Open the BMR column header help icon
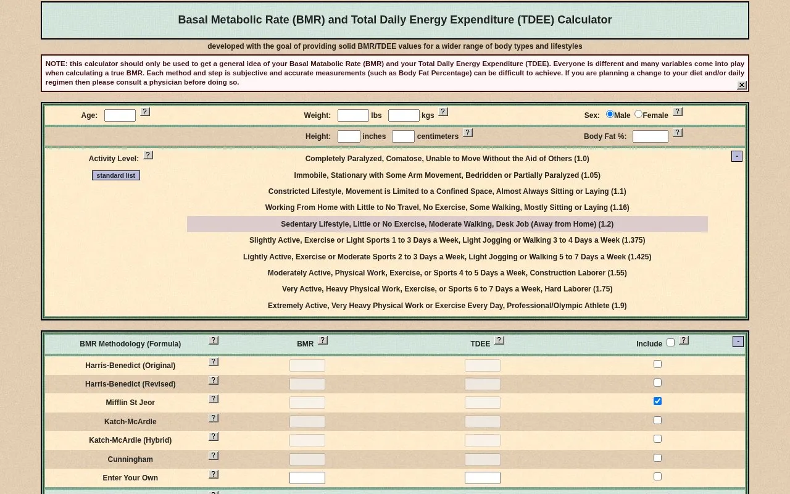The image size is (790, 494). pos(323,340)
